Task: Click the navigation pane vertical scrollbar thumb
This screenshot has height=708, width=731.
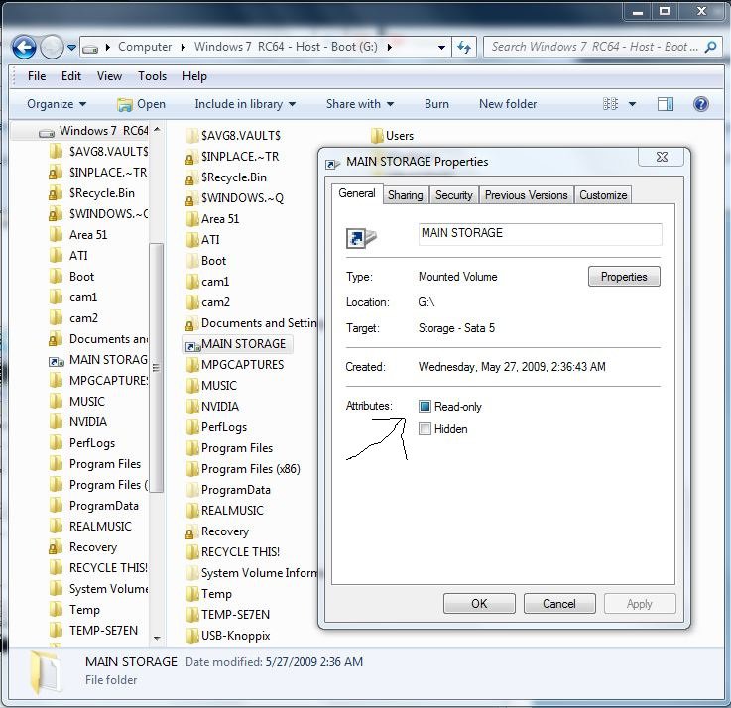Action: (156, 367)
